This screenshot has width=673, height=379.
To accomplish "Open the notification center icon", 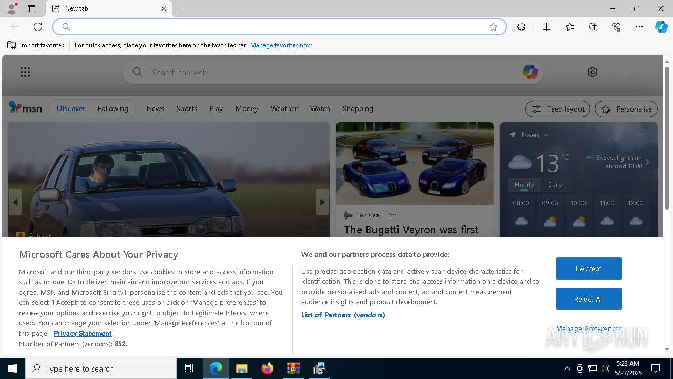I will (x=656, y=368).
